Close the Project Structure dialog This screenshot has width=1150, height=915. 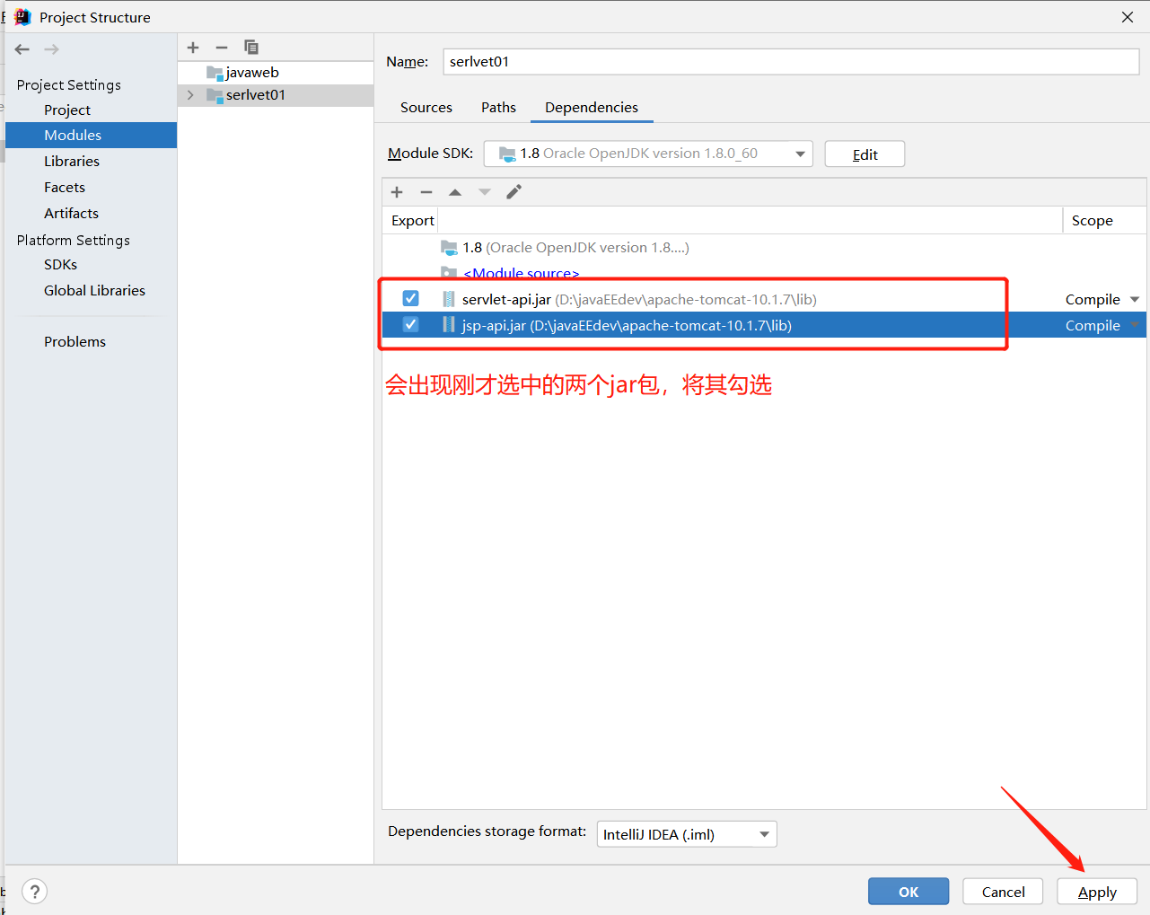(1128, 17)
